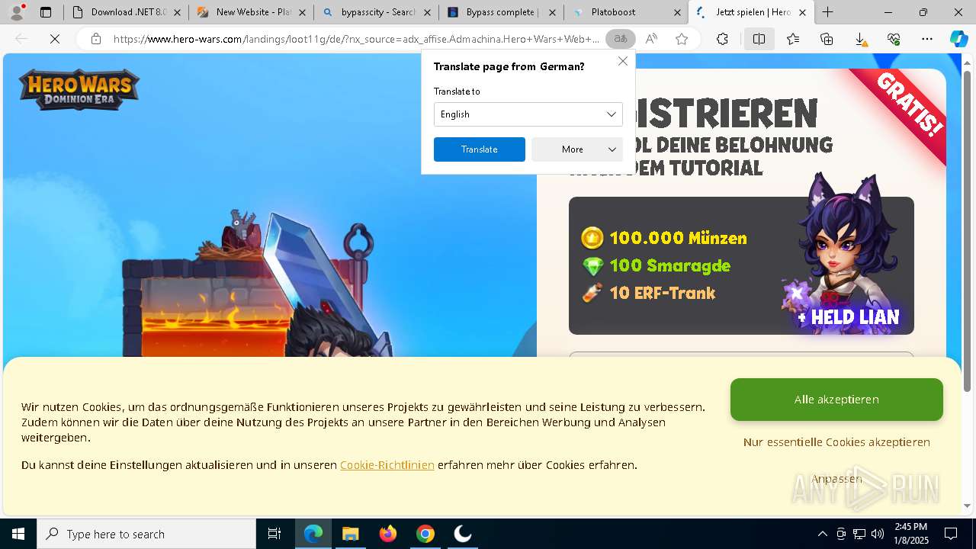
Task: Switch to bypasscity - Search tab
Action: point(377,12)
